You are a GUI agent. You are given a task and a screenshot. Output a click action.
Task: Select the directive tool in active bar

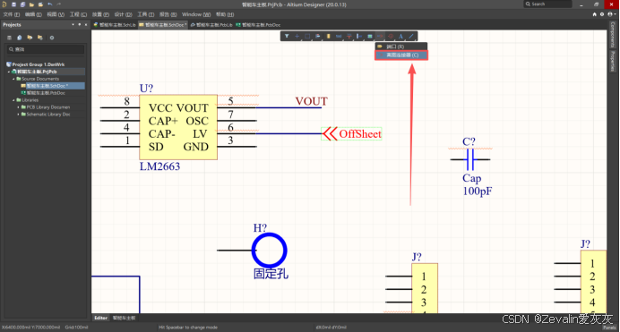pos(391,37)
